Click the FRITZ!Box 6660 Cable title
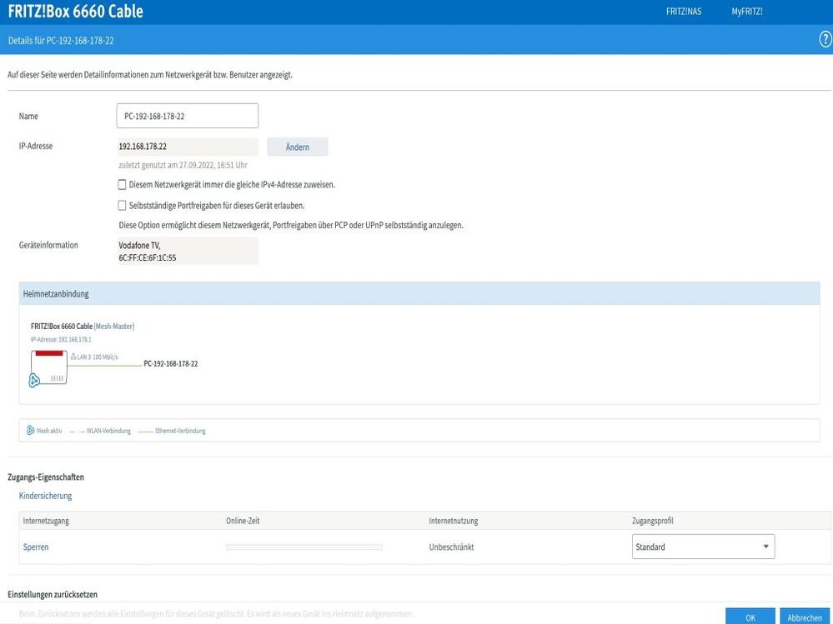 click(75, 11)
